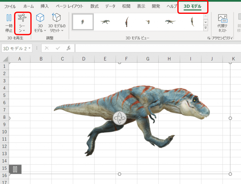Select row 17 header
The image size is (241, 184).
pos(4,182)
